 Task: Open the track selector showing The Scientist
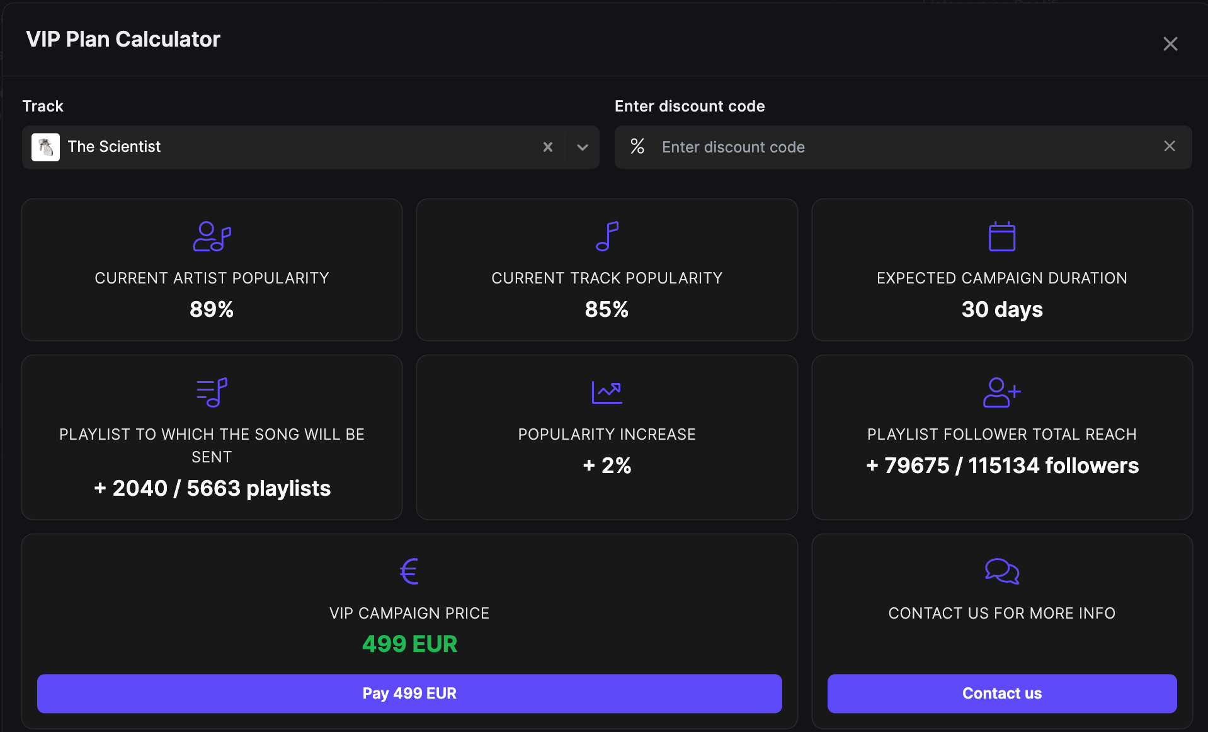311,147
